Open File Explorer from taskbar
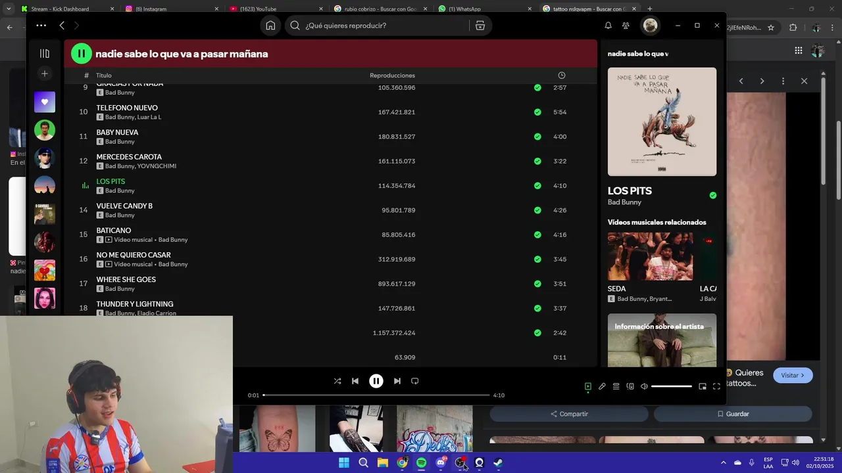 383,462
